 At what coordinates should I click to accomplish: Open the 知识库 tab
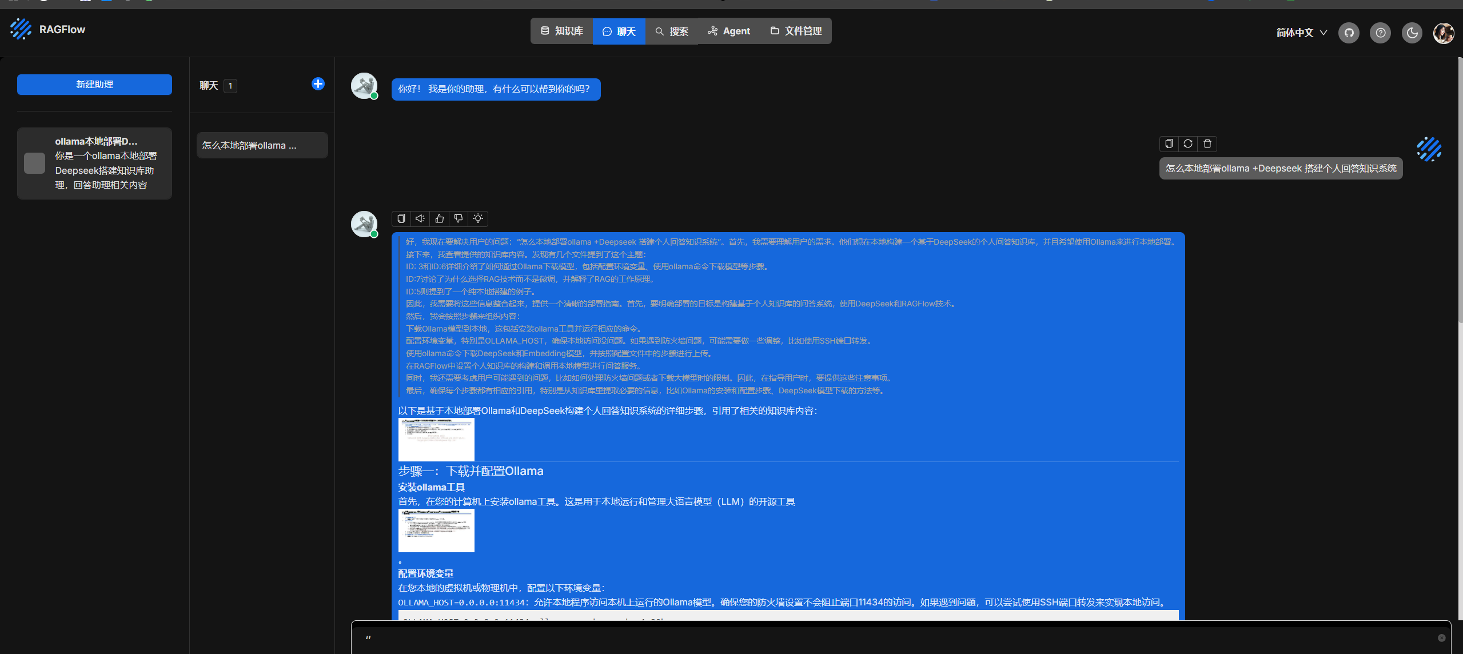(562, 31)
